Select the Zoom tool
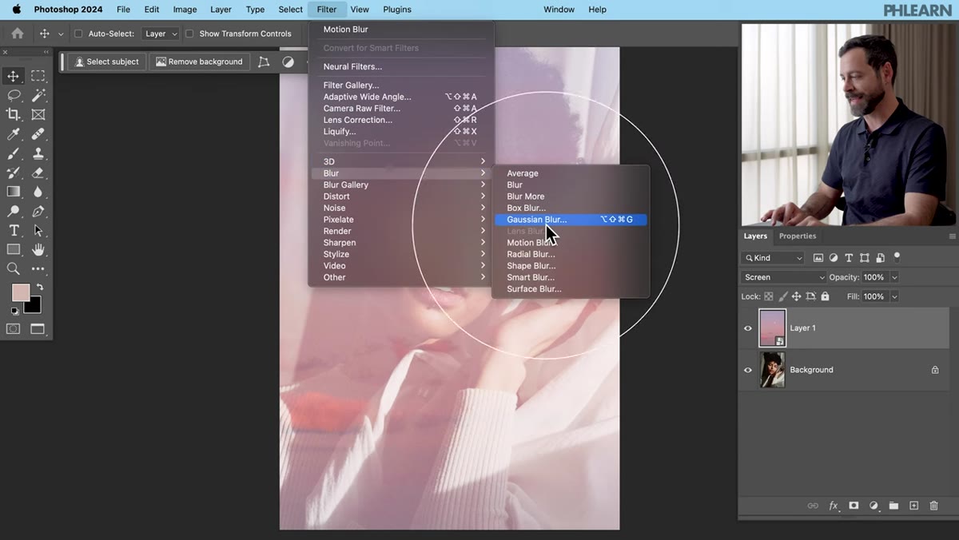The width and height of the screenshot is (959, 540). (x=14, y=269)
